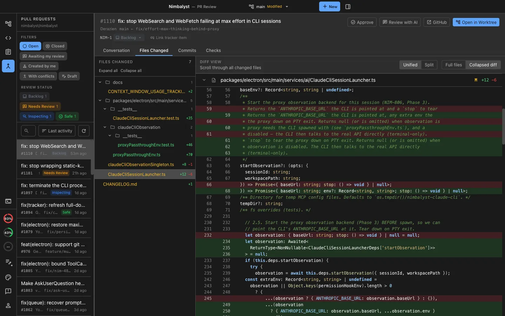Toggle the Safe review status filter
This screenshot has width=505, height=316.
click(67, 116)
